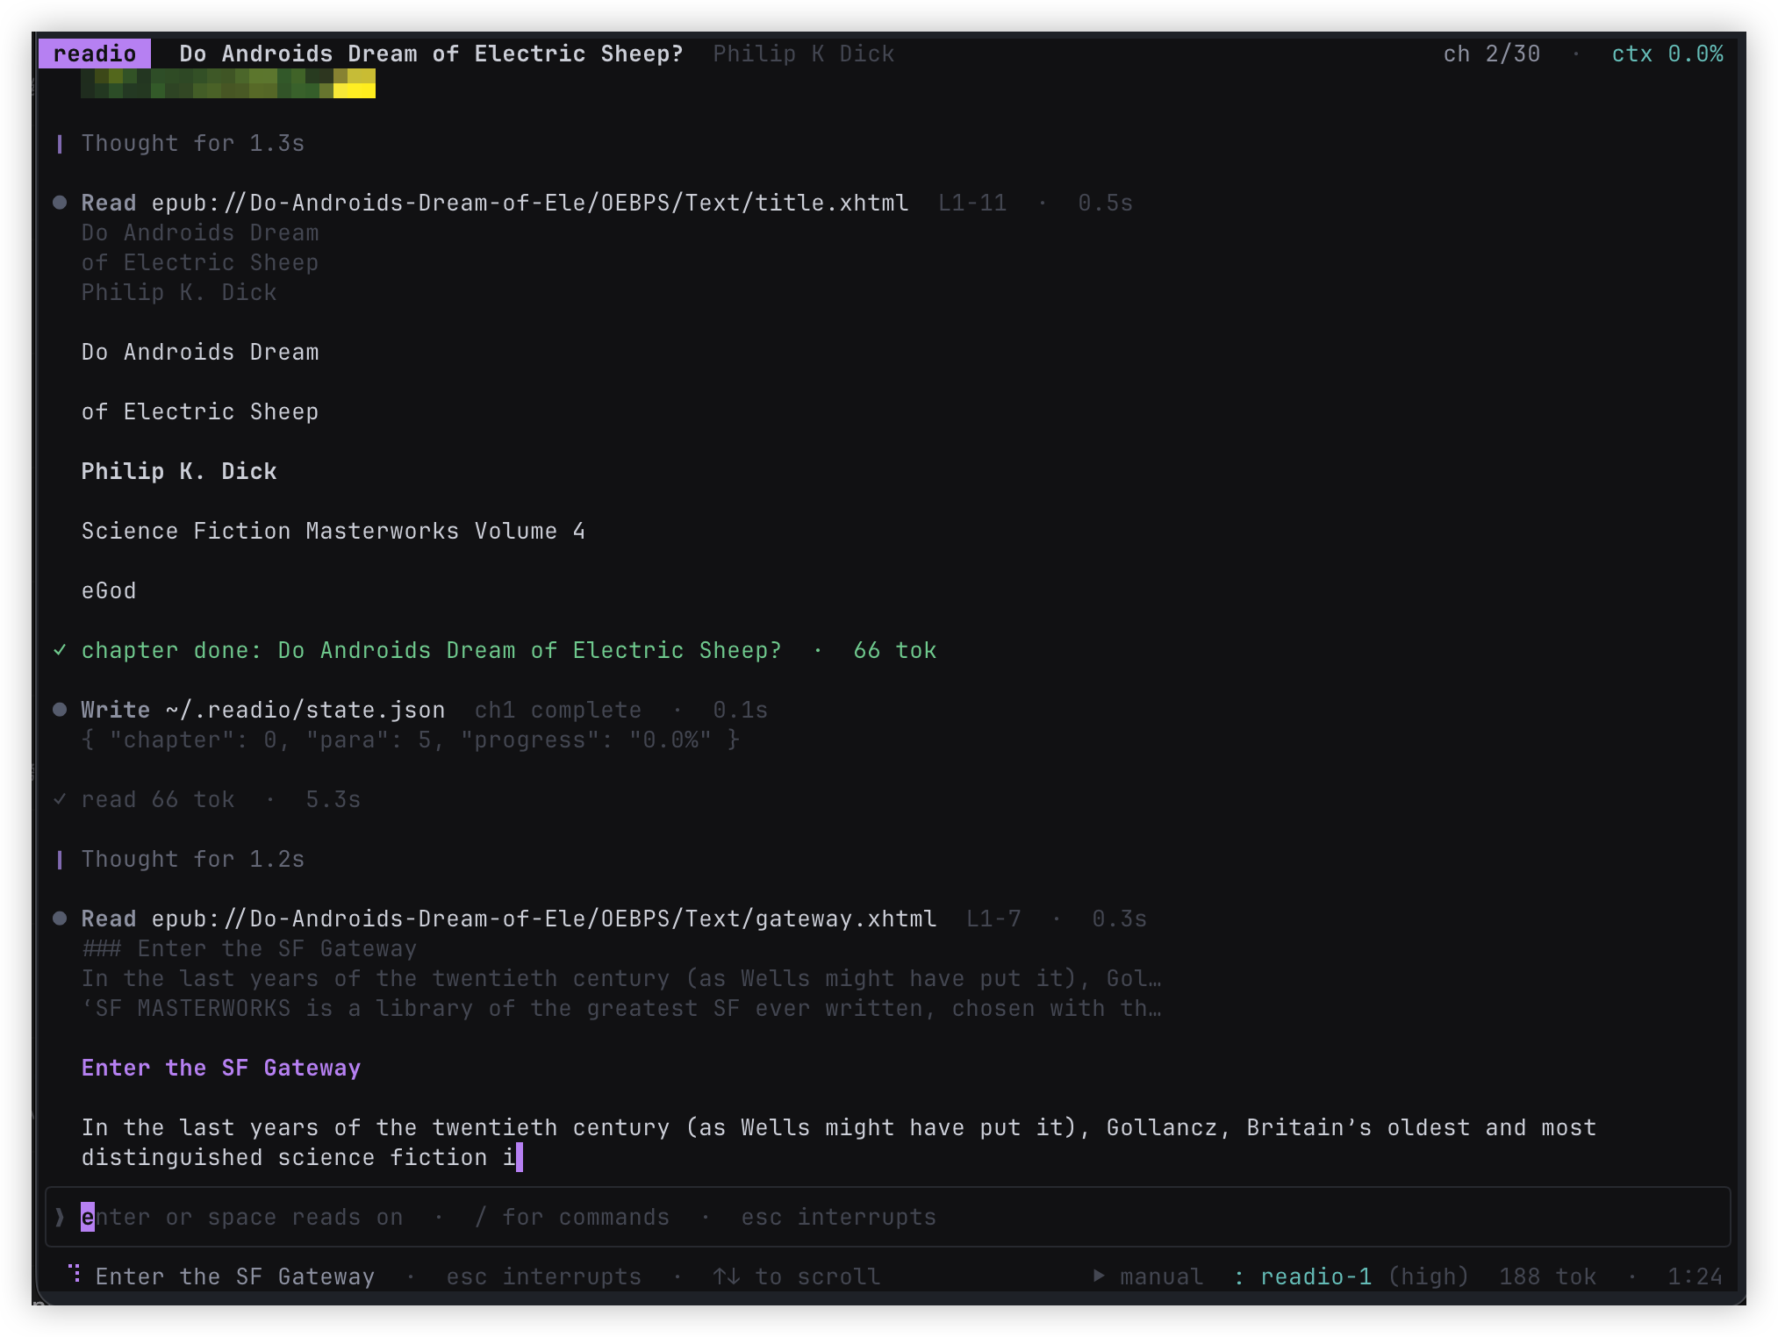1778x1337 pixels.
Task: Toggle the 'manual' reading mode
Action: (x=1161, y=1276)
